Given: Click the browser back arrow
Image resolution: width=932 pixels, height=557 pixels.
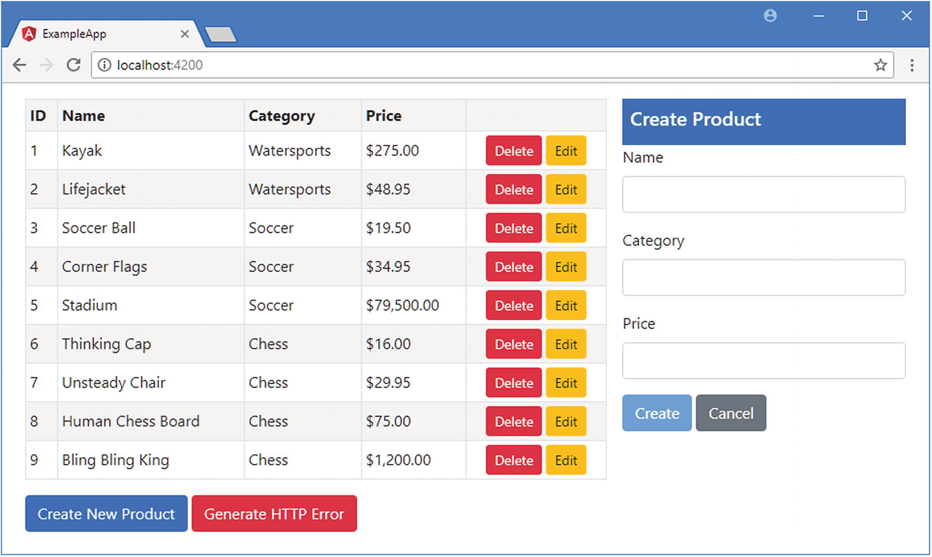Looking at the screenshot, I should [x=19, y=65].
